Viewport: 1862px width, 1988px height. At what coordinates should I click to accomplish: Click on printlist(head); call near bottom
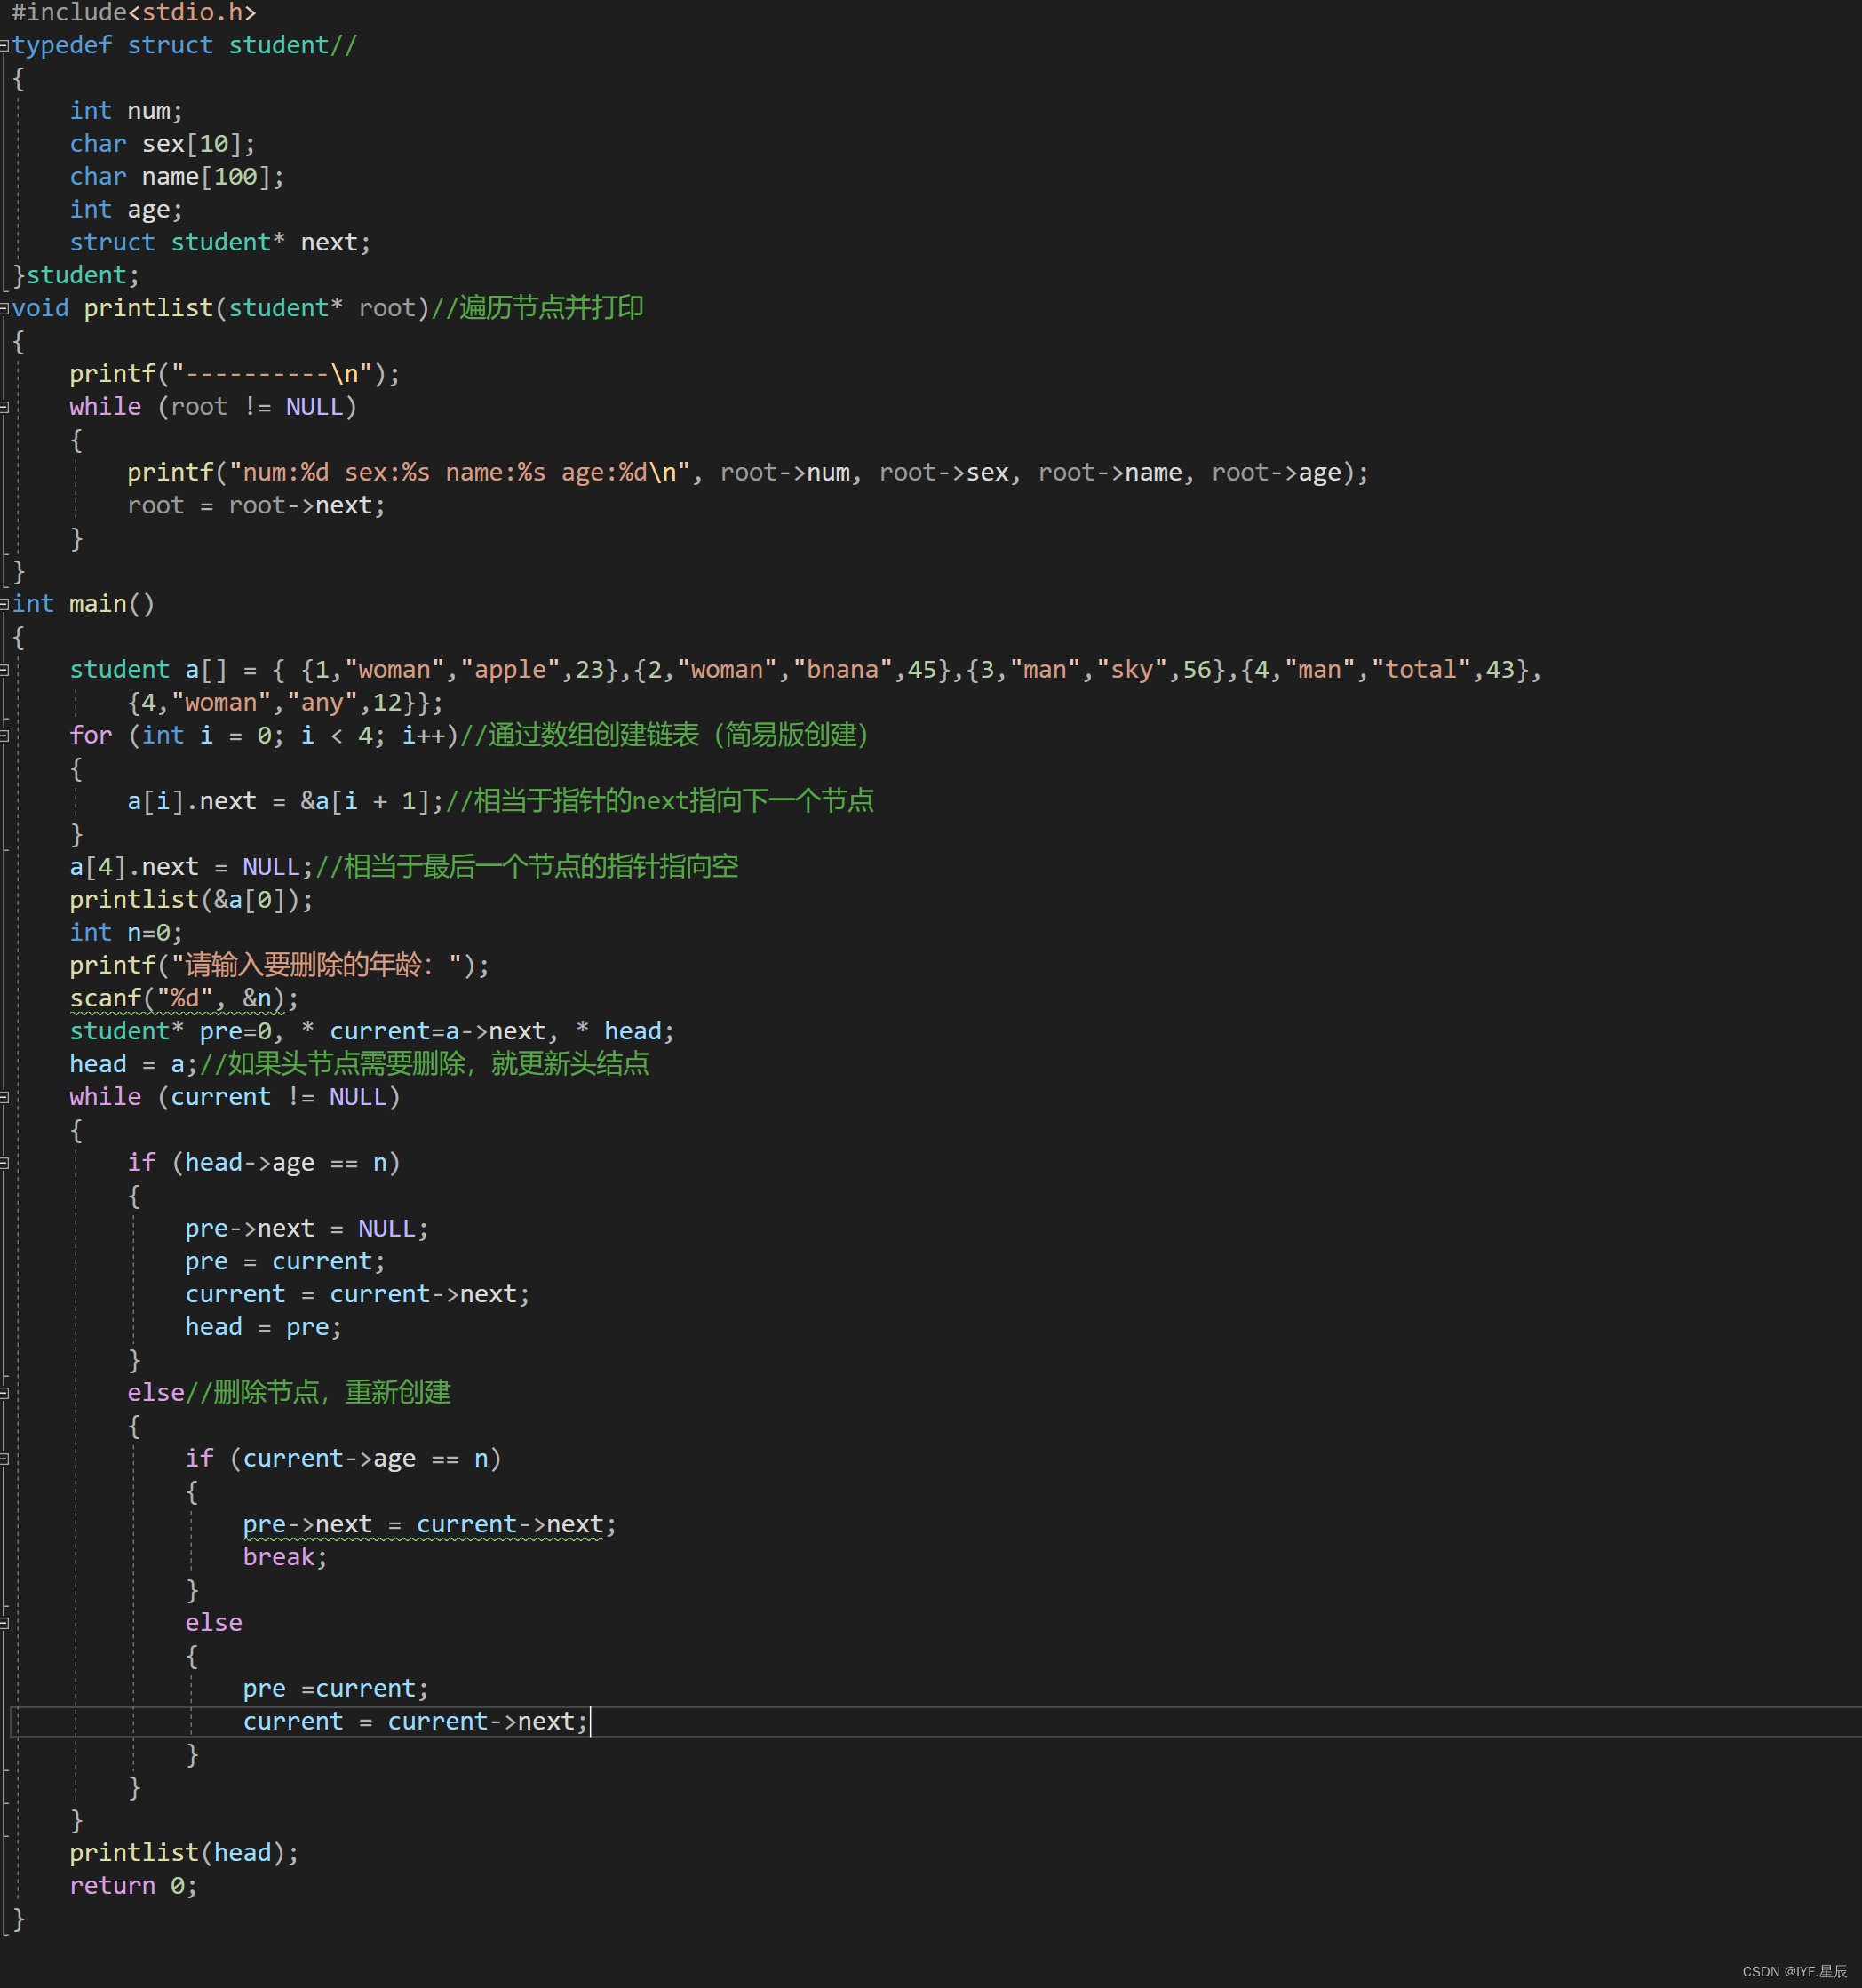click(x=183, y=1853)
